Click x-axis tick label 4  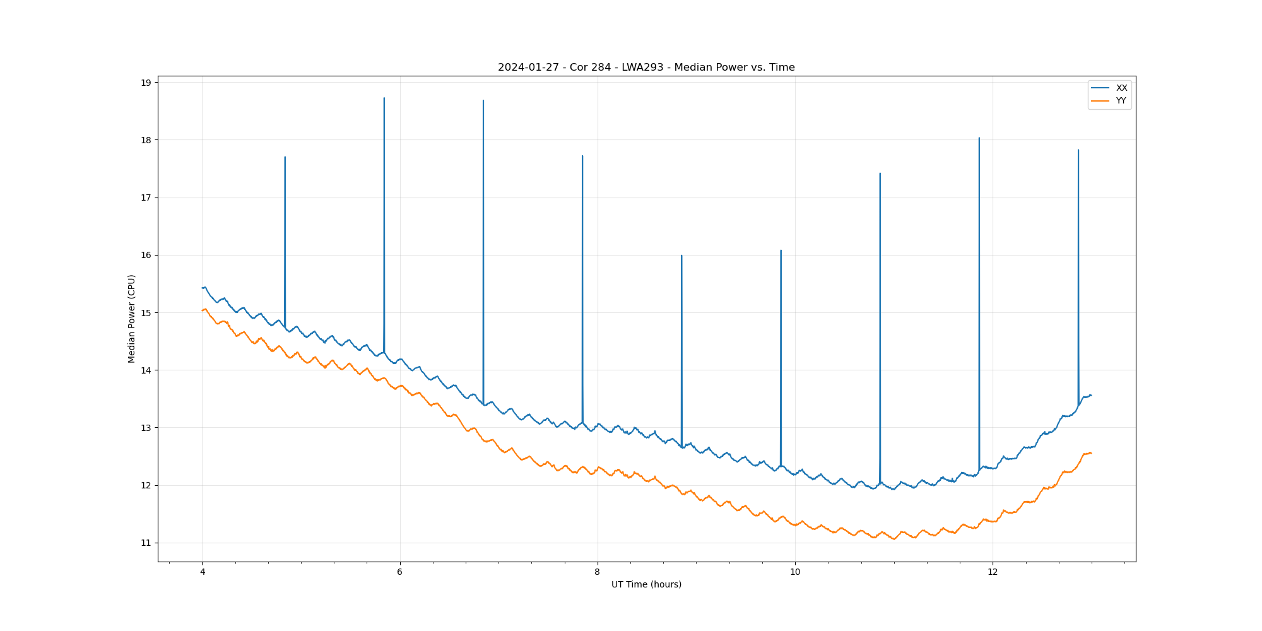[x=202, y=572]
